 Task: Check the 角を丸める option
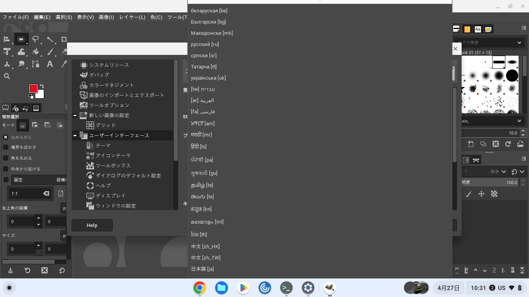pos(6,158)
